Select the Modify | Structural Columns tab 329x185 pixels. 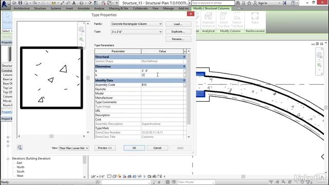(211, 8)
